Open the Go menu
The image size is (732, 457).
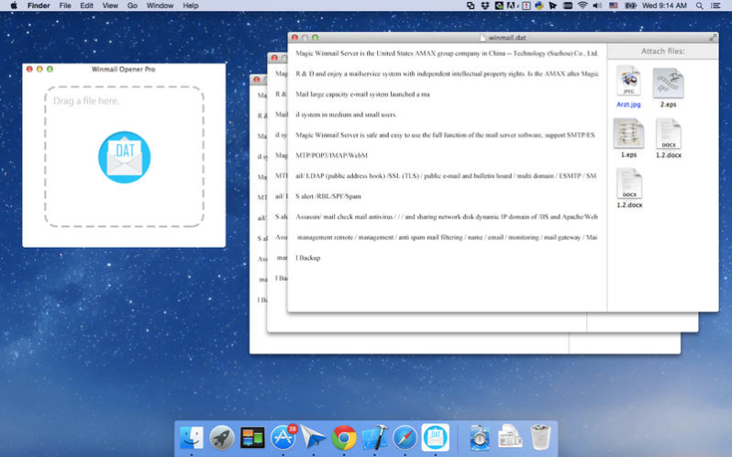click(132, 6)
